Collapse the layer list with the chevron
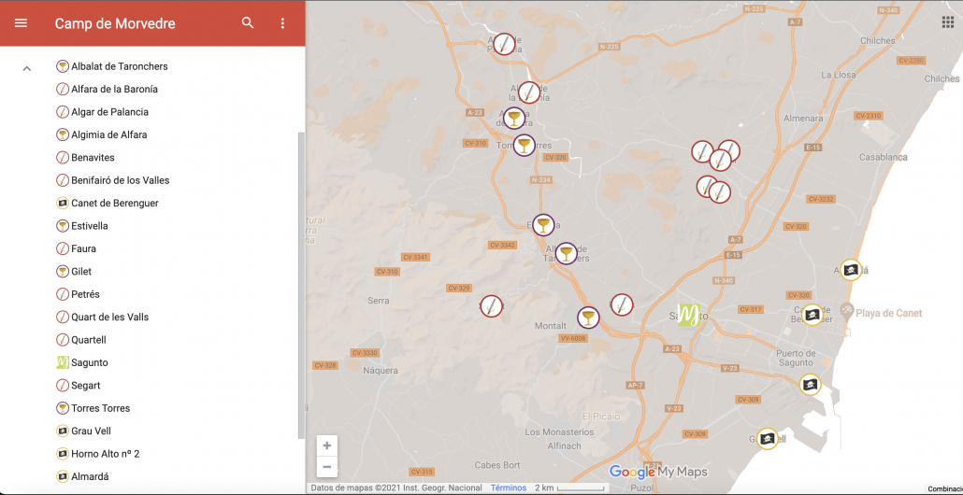The height and width of the screenshot is (495, 963). (x=26, y=69)
